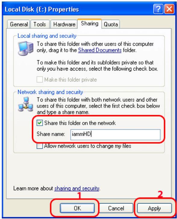177x219 pixels.
Task: Click the Network sharing and security heading
Action: pos(50,92)
